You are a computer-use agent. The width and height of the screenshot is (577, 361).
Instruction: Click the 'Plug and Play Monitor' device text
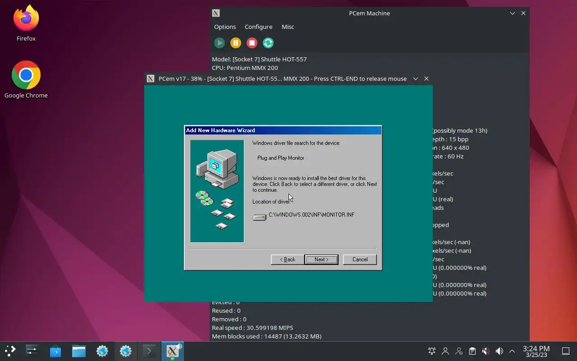(281, 158)
